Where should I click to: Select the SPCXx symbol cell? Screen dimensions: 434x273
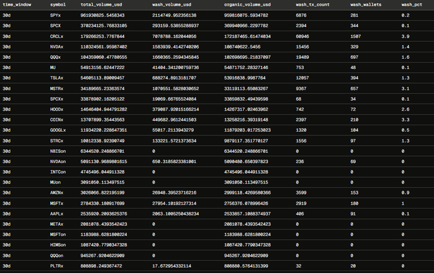click(57, 99)
